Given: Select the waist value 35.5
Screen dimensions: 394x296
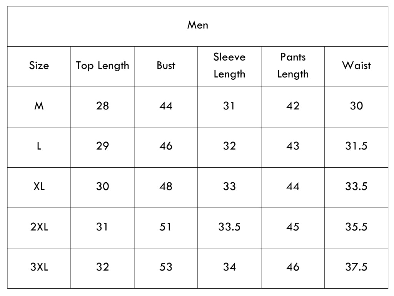Looking at the screenshot, I should [356, 227].
